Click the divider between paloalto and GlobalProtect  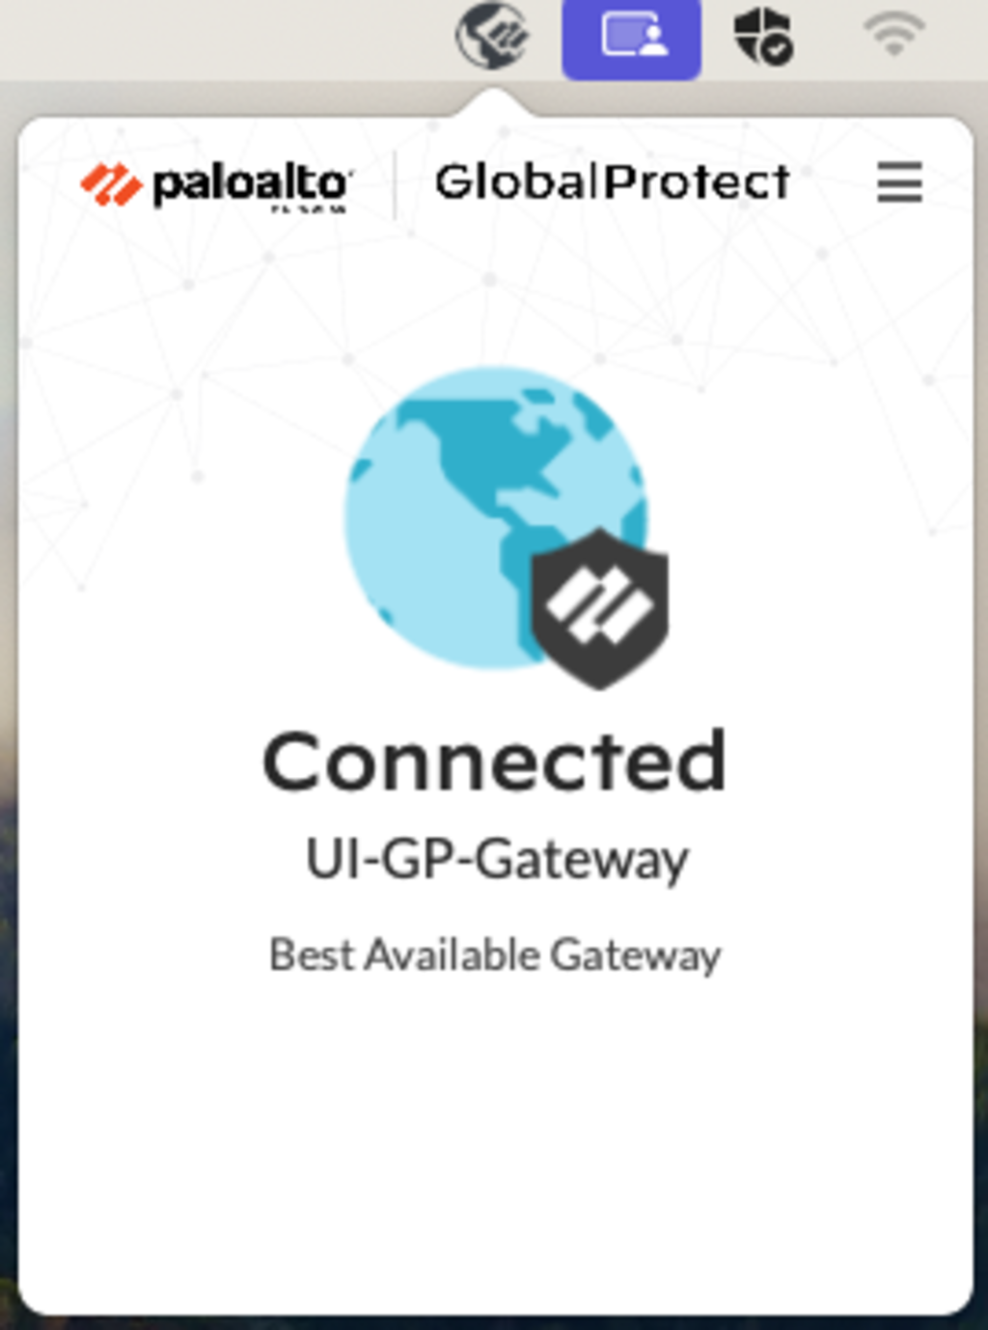(395, 183)
